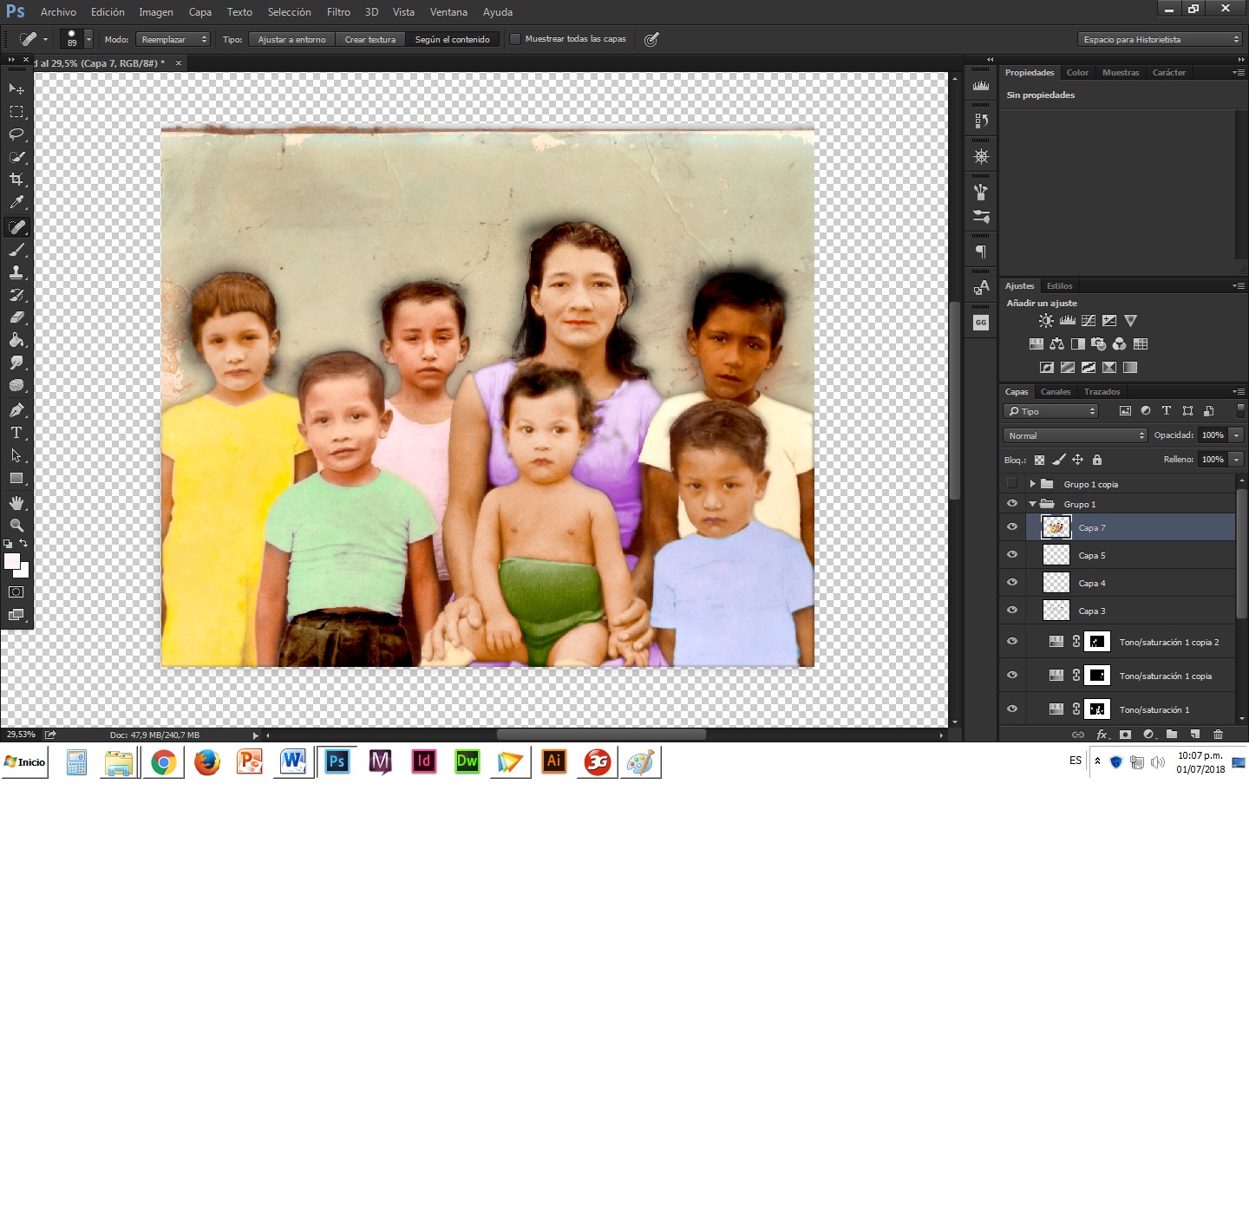1249x1228 pixels.
Task: Select the Clone Stamp tool
Action: [x=16, y=272]
